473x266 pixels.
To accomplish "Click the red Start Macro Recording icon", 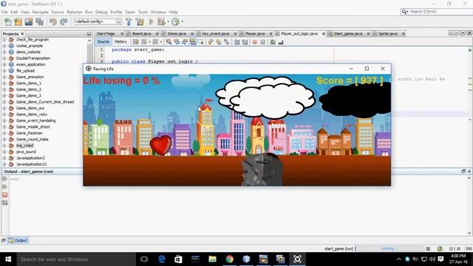I will click(x=255, y=42).
